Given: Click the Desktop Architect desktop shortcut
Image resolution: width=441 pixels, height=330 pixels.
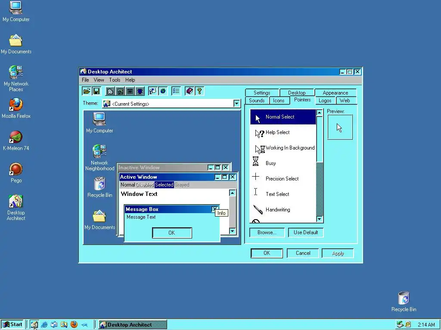Looking at the screenshot, I should pos(16,208).
